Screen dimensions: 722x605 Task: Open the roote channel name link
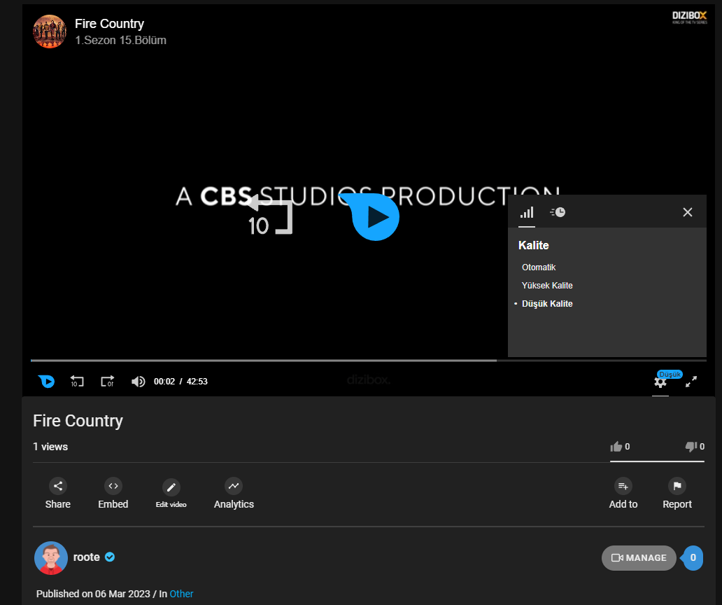[87, 557]
